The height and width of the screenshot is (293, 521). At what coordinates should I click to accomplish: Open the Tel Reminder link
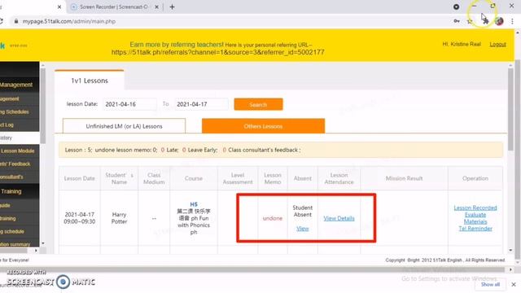tap(475, 229)
